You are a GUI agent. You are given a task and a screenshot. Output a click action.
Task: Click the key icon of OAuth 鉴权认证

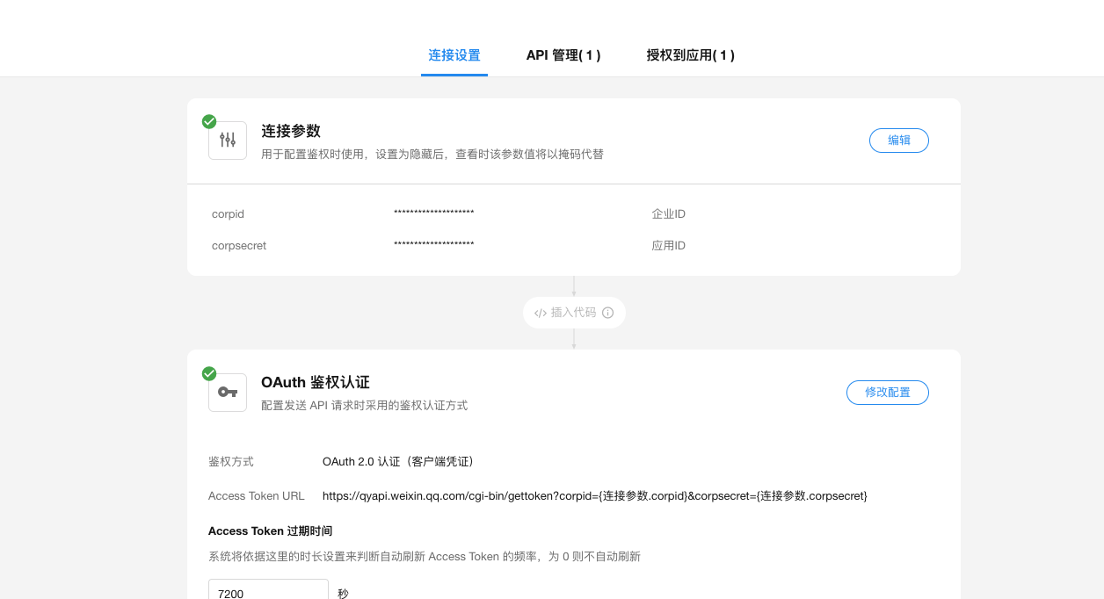[228, 393]
